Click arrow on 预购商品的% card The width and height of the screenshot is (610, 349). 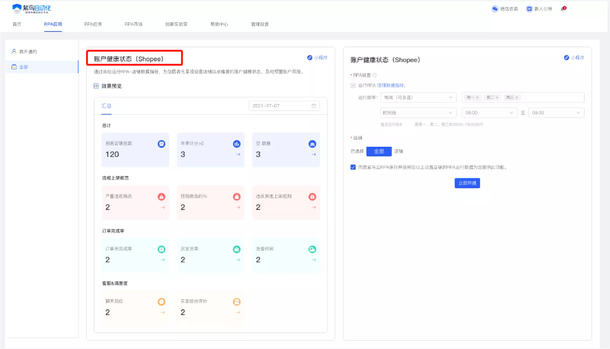tap(238, 207)
